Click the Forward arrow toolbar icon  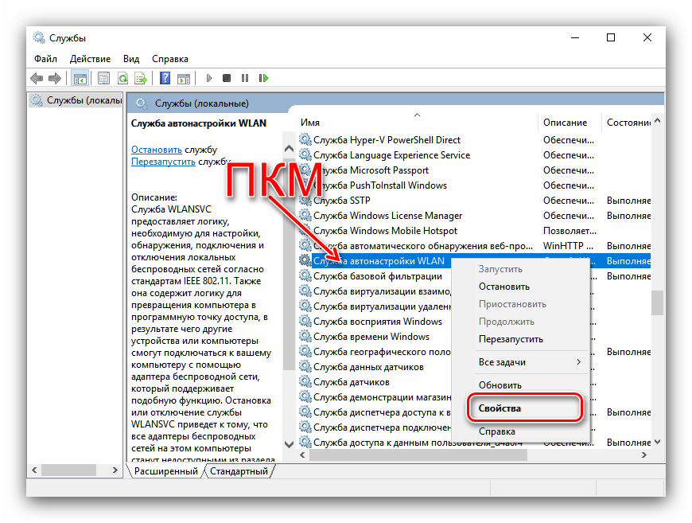(54, 78)
